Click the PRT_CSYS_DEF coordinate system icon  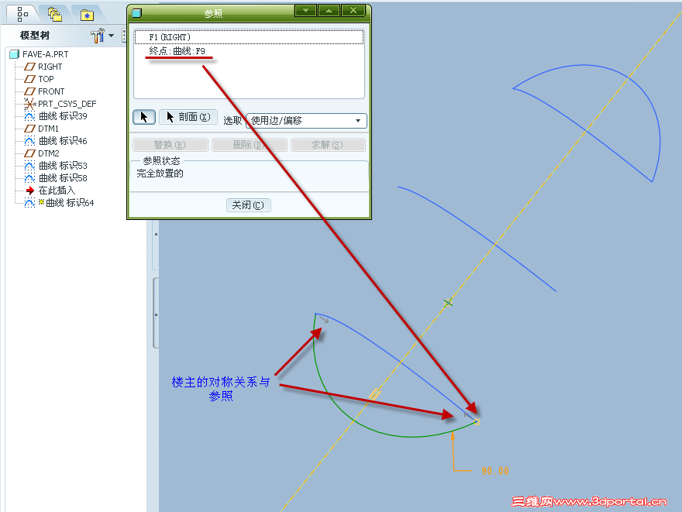[x=29, y=104]
